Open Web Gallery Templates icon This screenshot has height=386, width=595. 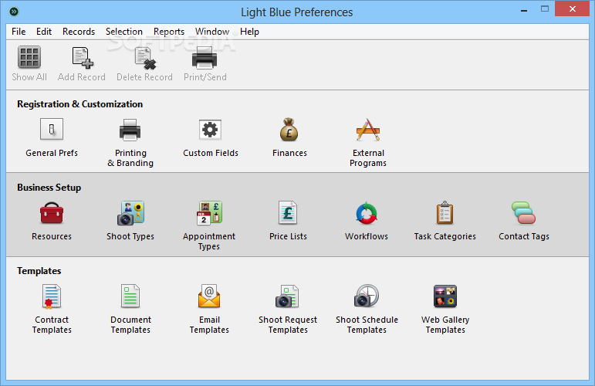point(445,296)
